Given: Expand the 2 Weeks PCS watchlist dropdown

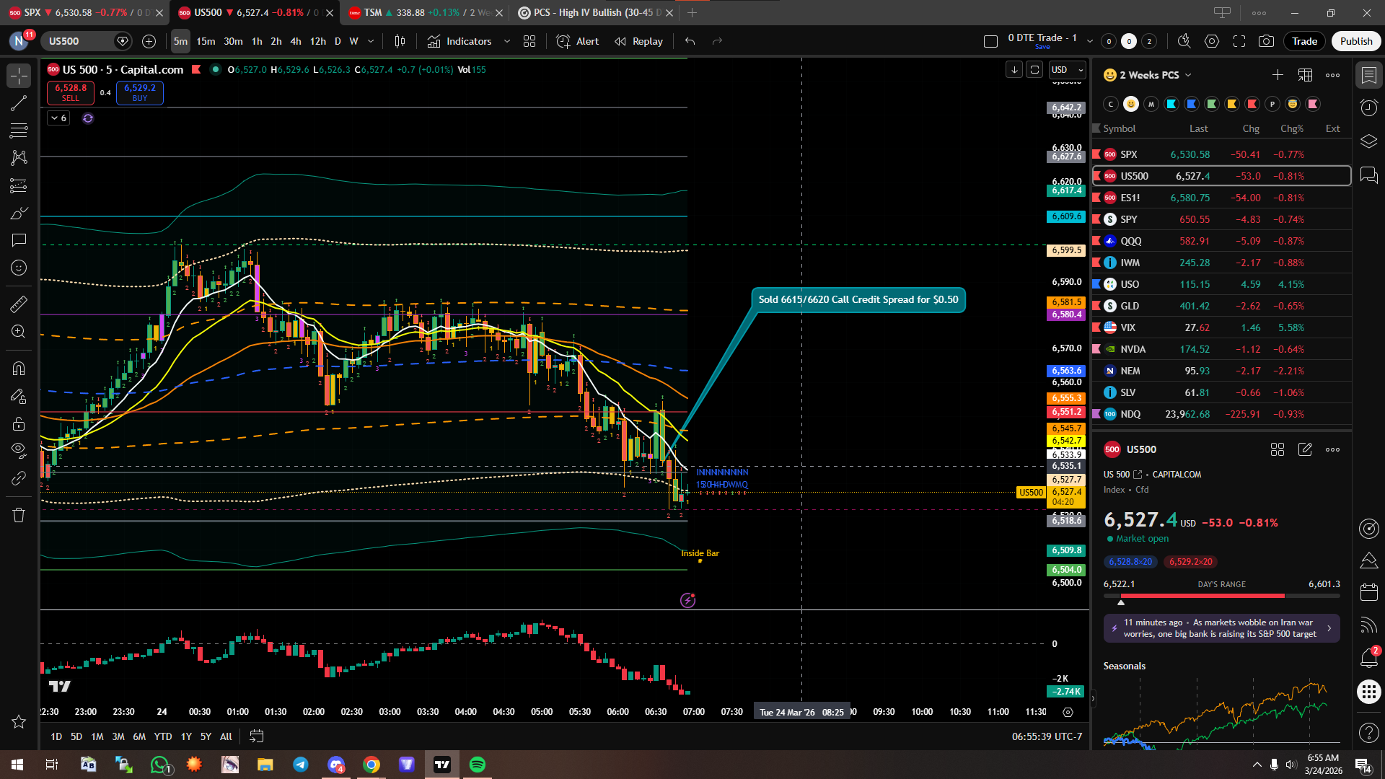Looking at the screenshot, I should 1188,75.
